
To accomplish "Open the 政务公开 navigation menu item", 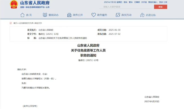I will click(78, 15).
